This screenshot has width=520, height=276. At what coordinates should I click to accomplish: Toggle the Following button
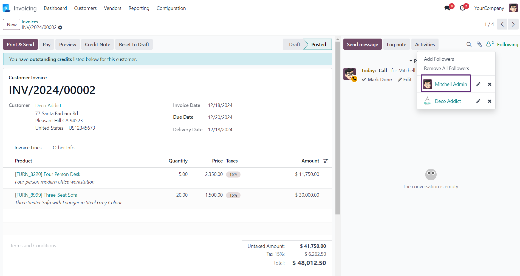pyautogui.click(x=508, y=44)
